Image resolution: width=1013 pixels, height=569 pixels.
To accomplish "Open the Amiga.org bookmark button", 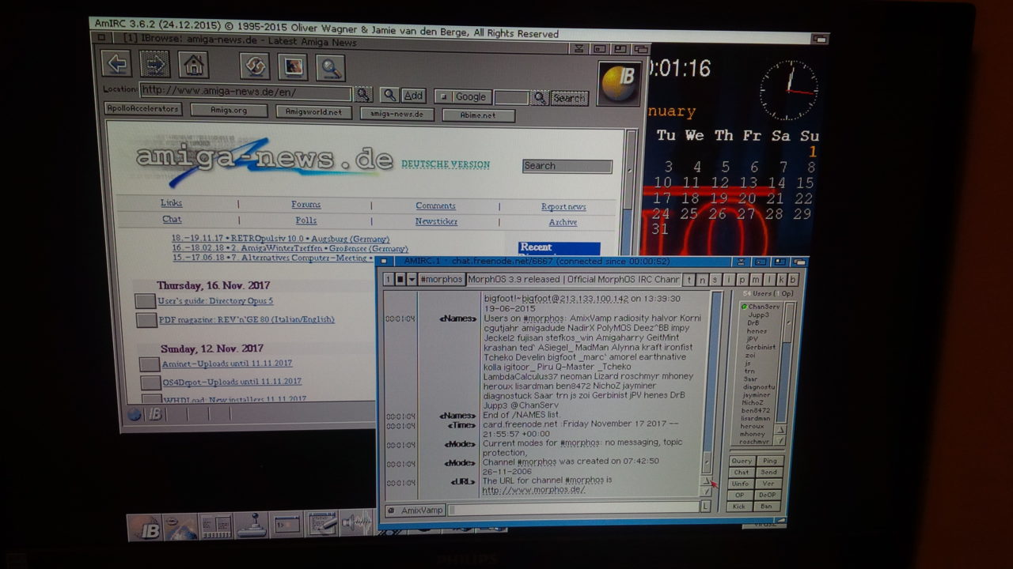I will click(x=229, y=111).
